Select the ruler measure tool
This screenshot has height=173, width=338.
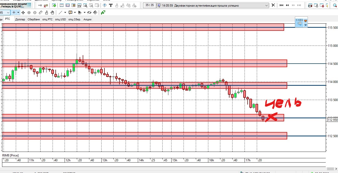[41, 12]
